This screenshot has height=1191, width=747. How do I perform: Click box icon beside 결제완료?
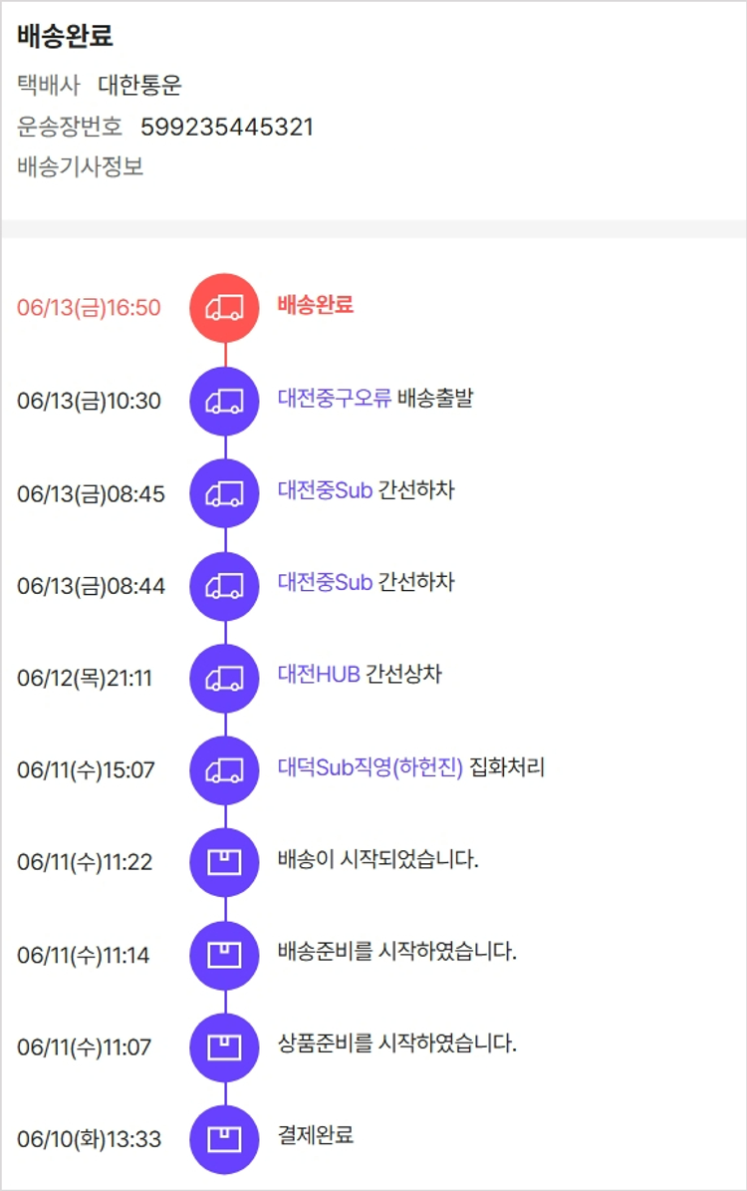[224, 1139]
